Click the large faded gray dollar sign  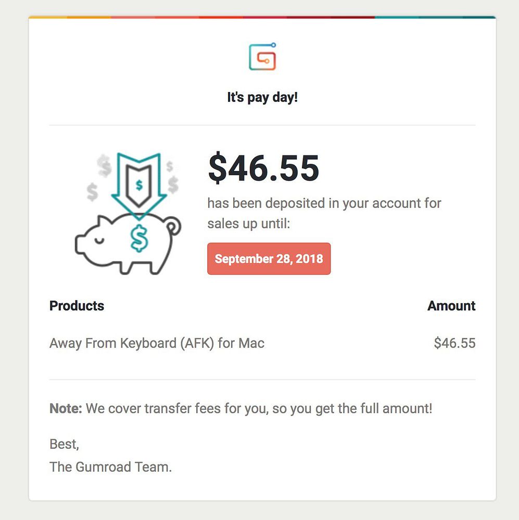pyautogui.click(x=104, y=165)
